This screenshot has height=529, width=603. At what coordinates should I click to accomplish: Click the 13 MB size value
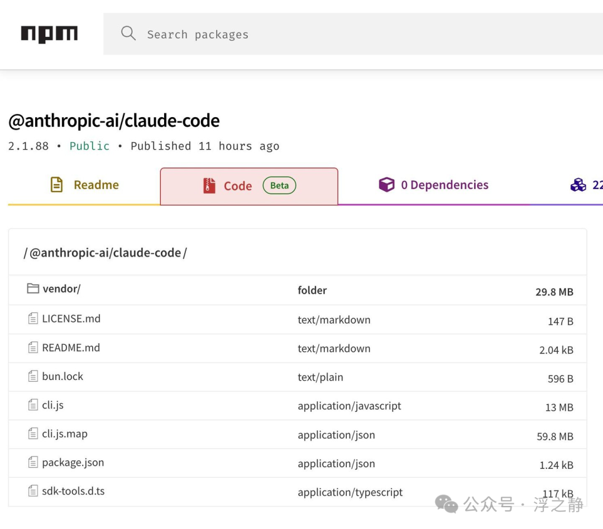pos(559,407)
